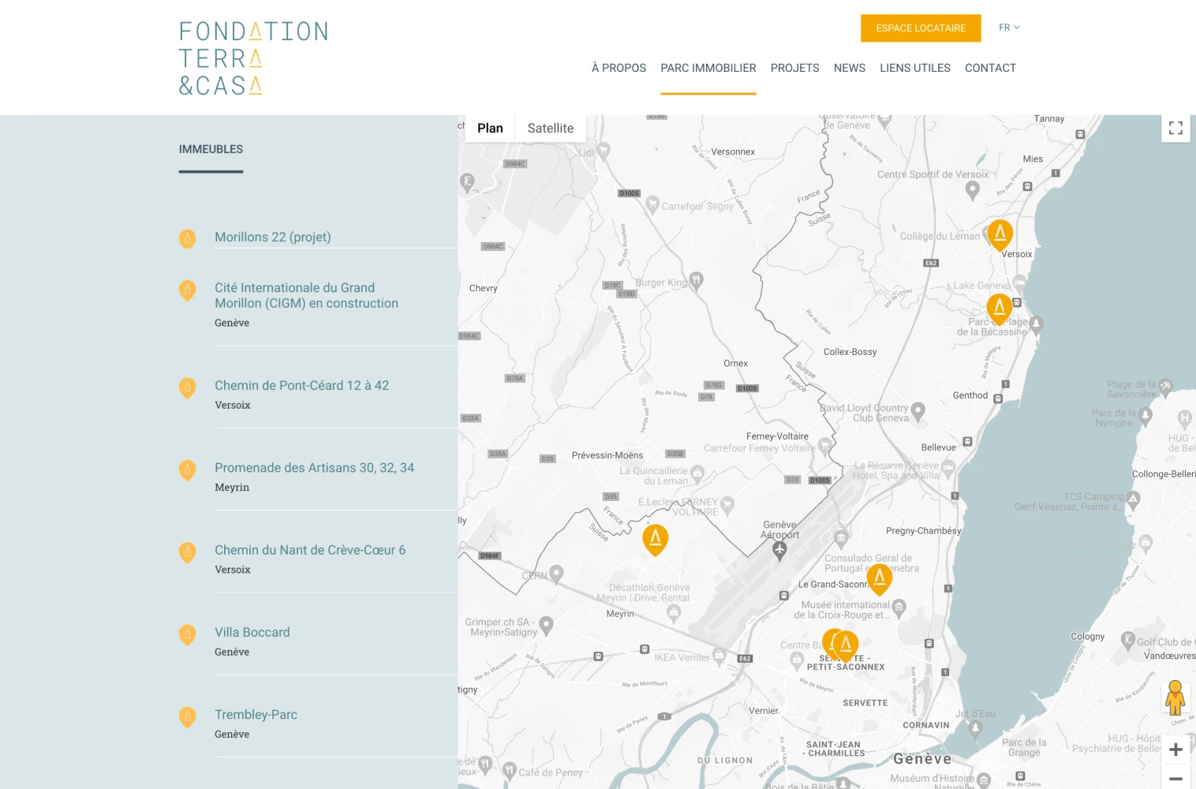Switch the map to Plan view
Image resolution: width=1196 pixels, height=789 pixels.
(490, 129)
